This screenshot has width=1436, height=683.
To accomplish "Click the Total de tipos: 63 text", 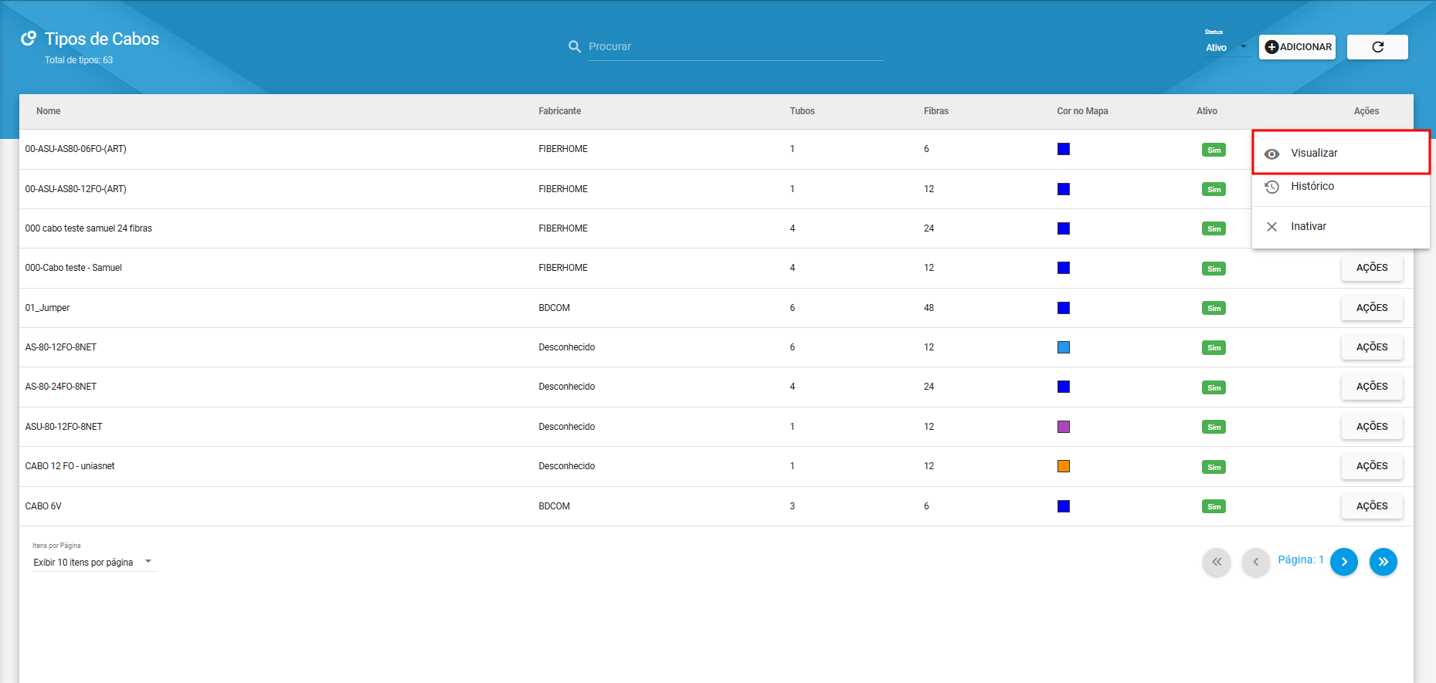I will (79, 60).
